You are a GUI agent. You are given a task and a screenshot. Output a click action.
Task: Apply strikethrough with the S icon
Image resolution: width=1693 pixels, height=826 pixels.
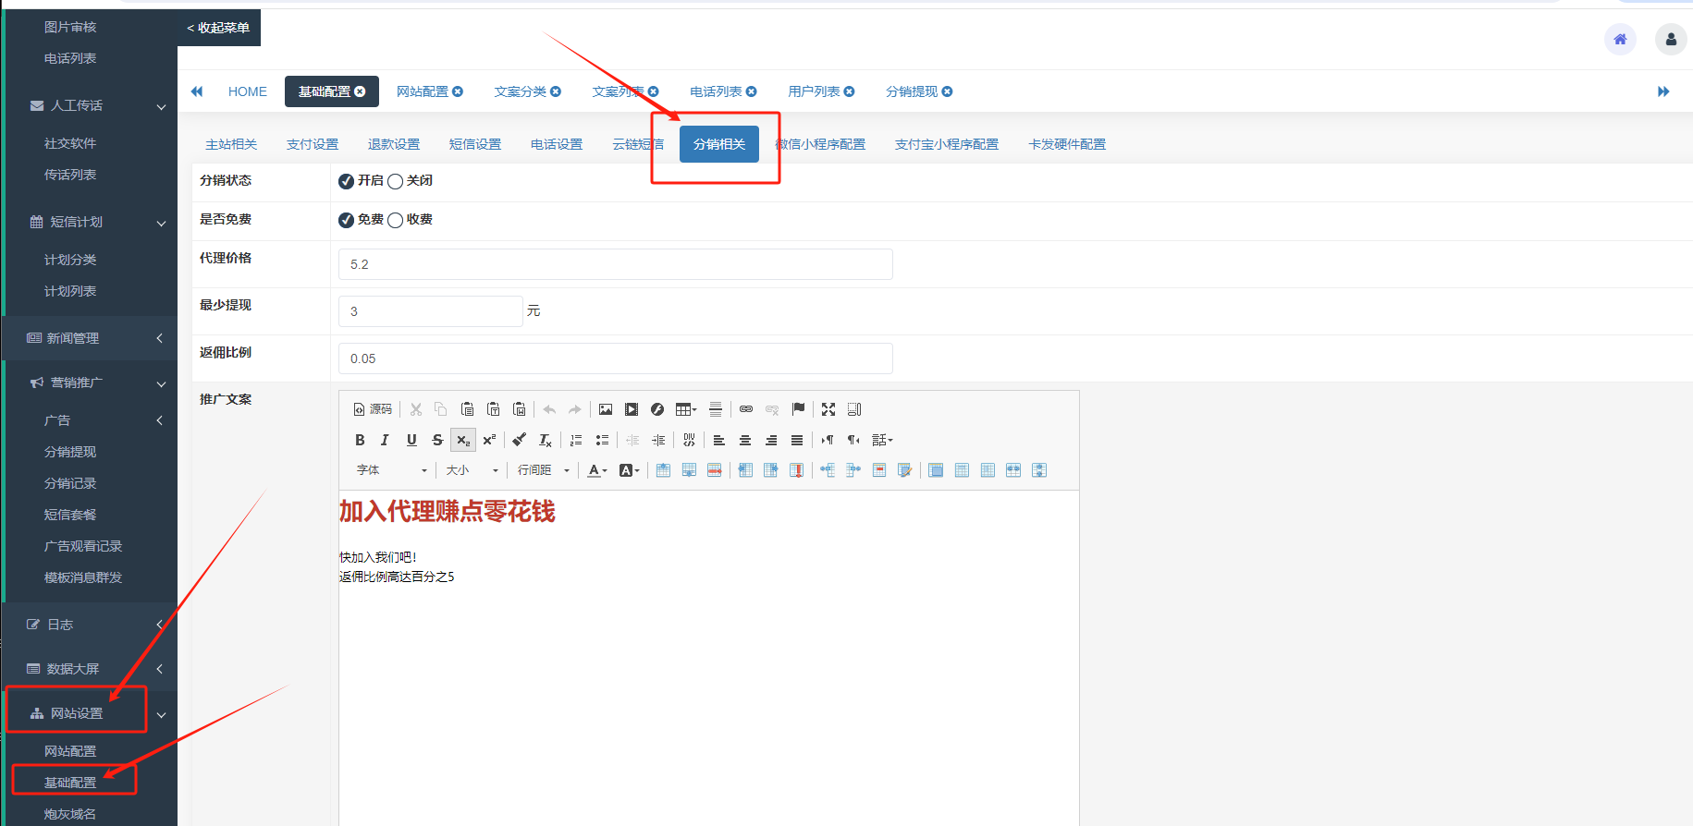tap(437, 440)
